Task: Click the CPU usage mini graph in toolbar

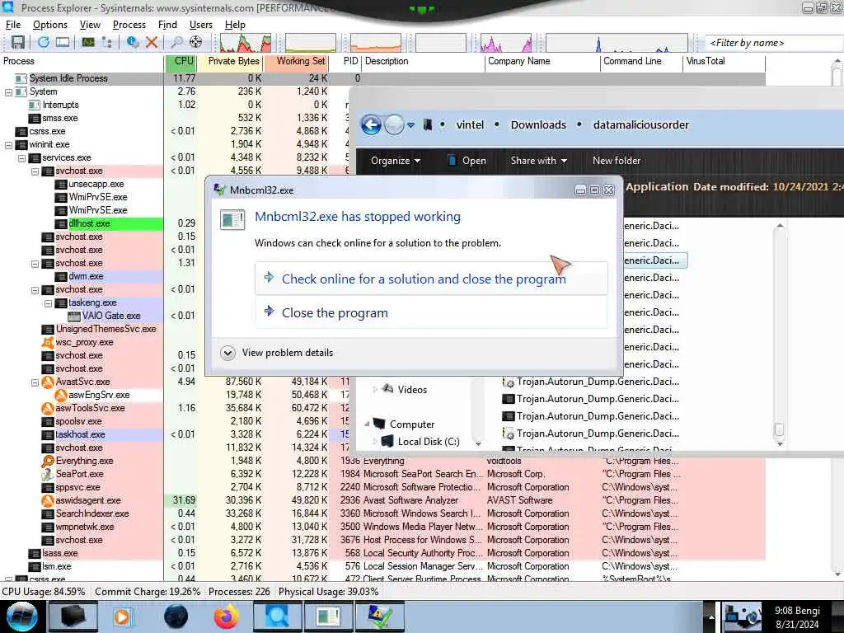Action: pyautogui.click(x=245, y=43)
